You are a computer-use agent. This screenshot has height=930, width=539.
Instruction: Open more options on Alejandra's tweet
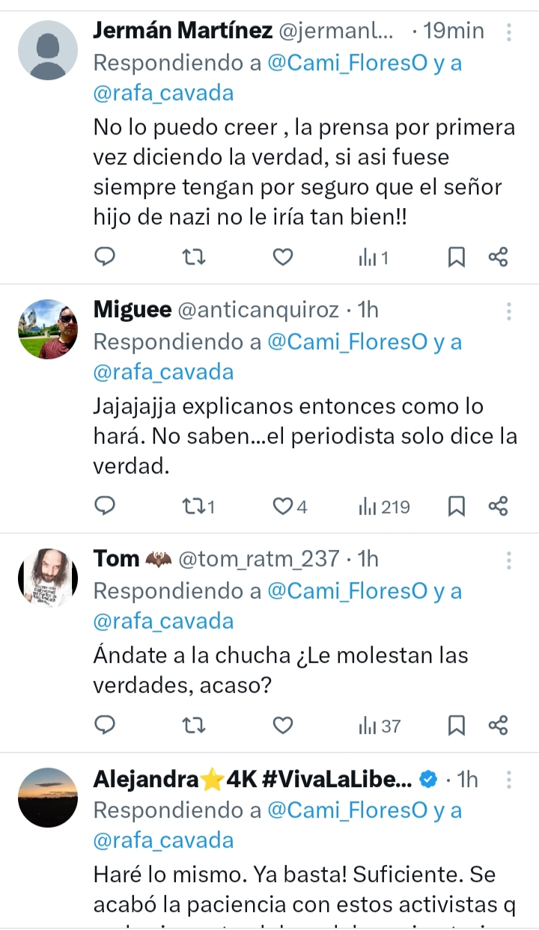pyautogui.click(x=509, y=780)
